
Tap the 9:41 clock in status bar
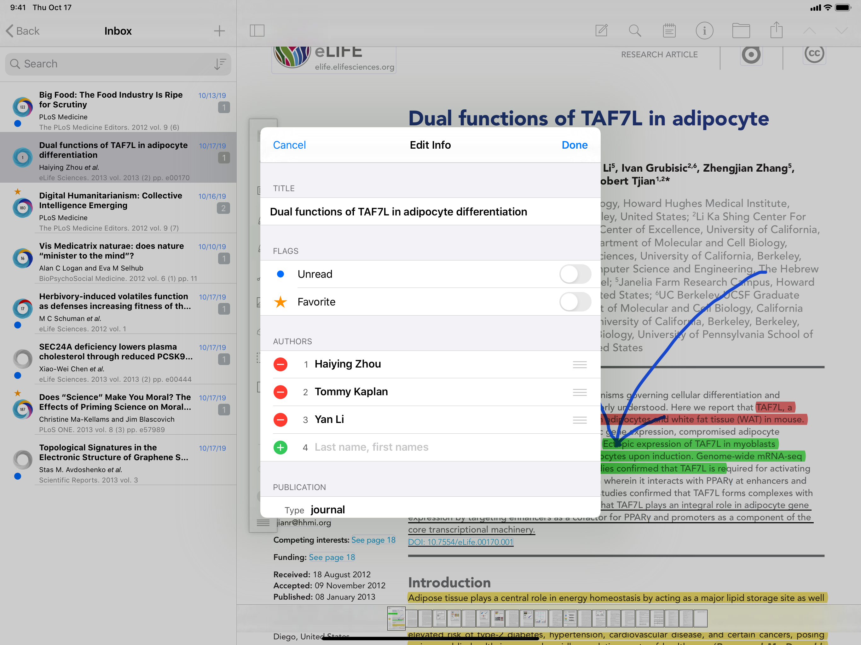click(x=18, y=7)
